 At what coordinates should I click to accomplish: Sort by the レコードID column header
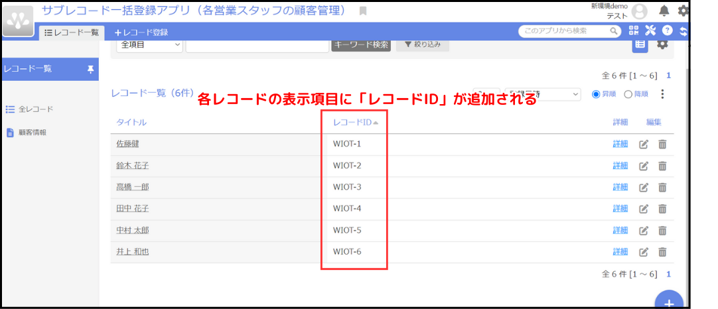click(356, 122)
